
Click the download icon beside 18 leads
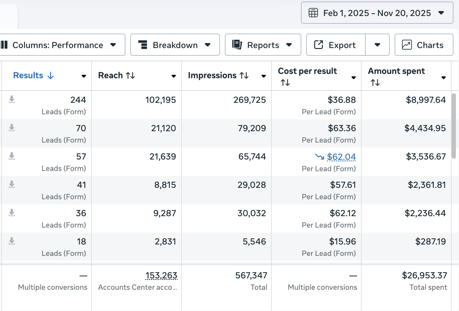(x=12, y=241)
